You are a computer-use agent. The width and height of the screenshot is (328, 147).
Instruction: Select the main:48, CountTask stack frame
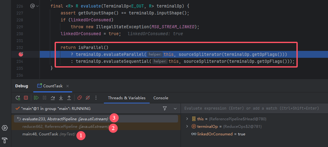[40, 134]
